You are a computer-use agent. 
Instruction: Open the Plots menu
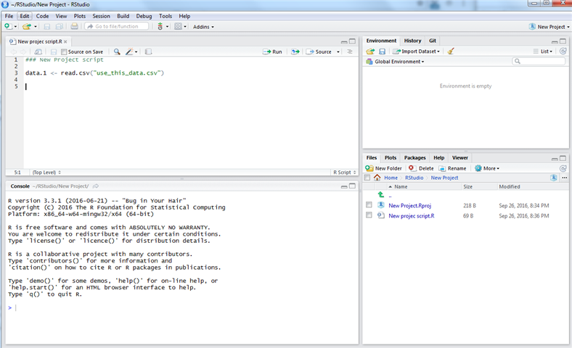[80, 16]
